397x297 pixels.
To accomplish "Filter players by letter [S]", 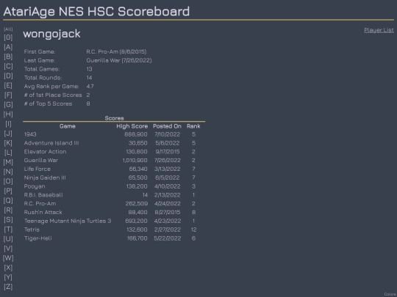I will 8,220.
